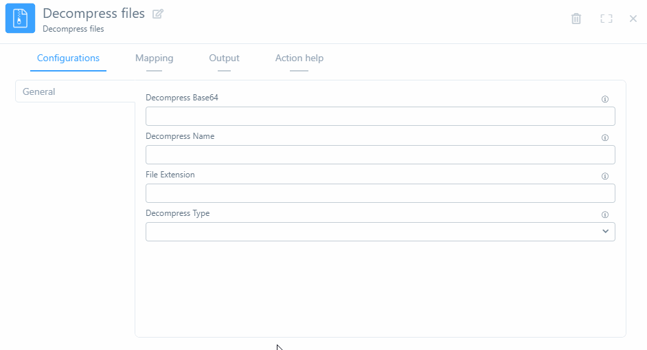Screen dimensions: 647x350
Task: Click the pencil icon to rename action
Action: pos(158,14)
